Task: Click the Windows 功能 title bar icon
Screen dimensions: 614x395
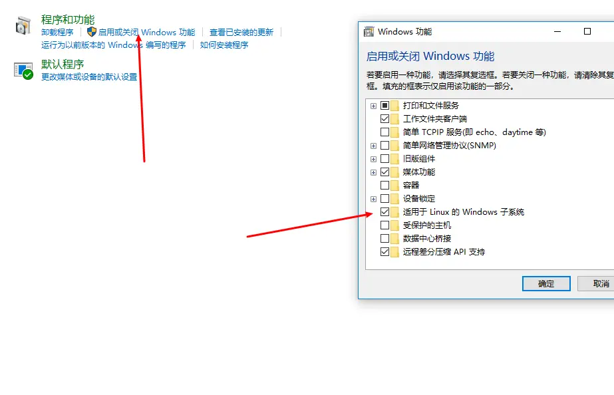Action: tap(369, 32)
